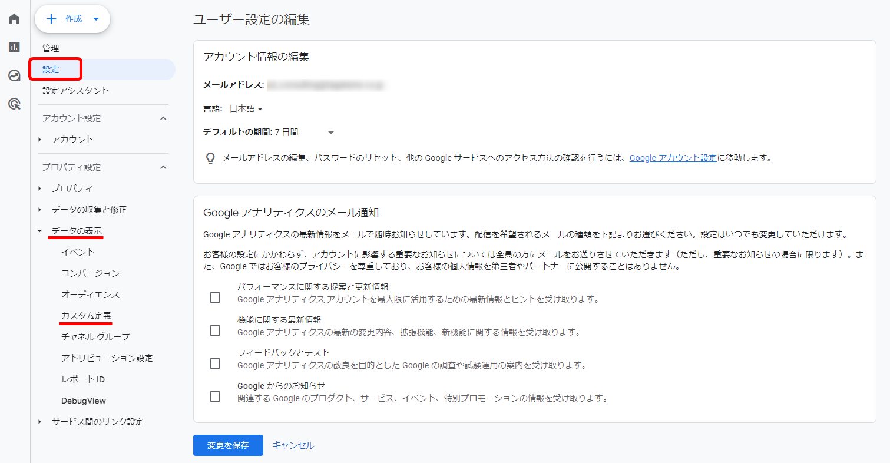Image resolution: width=890 pixels, height=463 pixels.
Task: Click サービス間のリンク設定 label
Action: click(97, 422)
